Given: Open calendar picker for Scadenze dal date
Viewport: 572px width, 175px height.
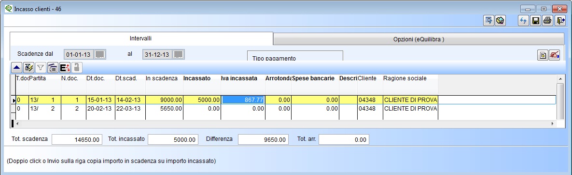Looking at the screenshot, I should coord(100,54).
